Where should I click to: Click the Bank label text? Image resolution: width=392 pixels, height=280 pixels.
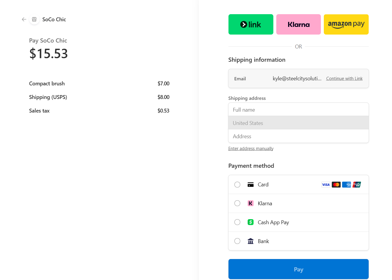point(263,241)
